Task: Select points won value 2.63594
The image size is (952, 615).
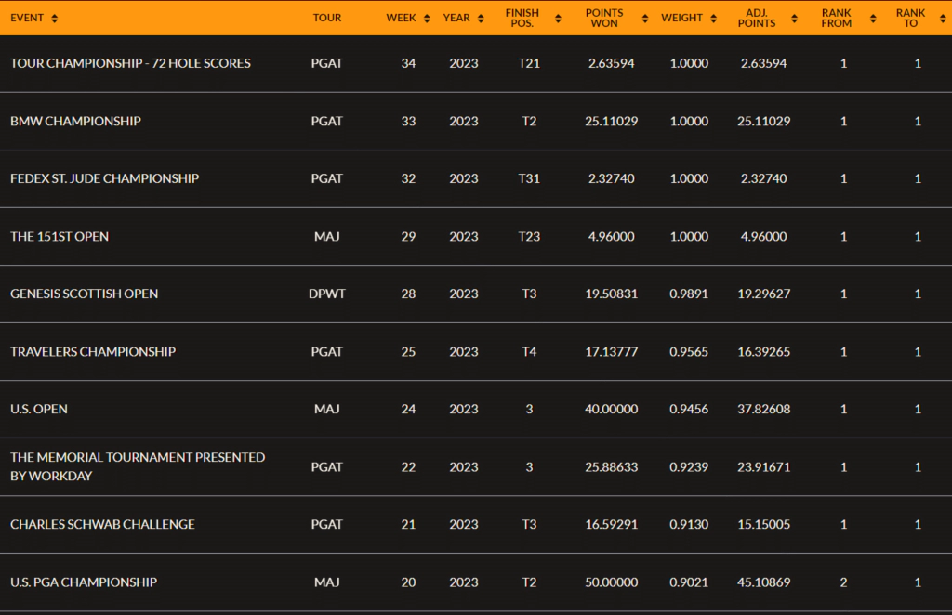Action: [611, 63]
